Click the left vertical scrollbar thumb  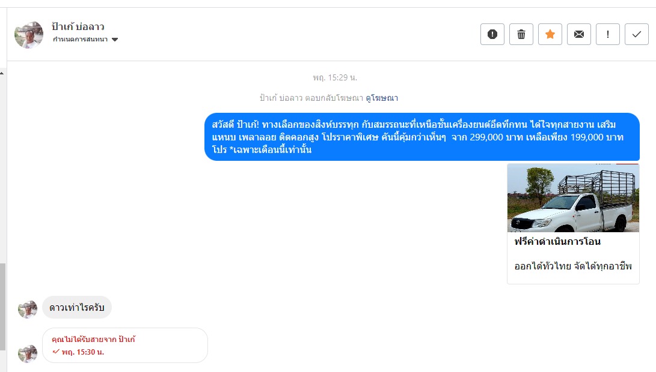pos(2,306)
